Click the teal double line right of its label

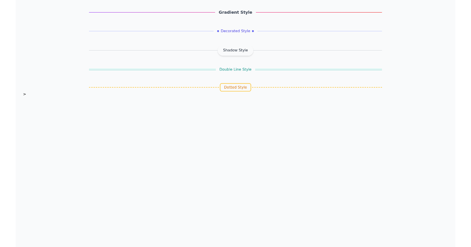318,69
